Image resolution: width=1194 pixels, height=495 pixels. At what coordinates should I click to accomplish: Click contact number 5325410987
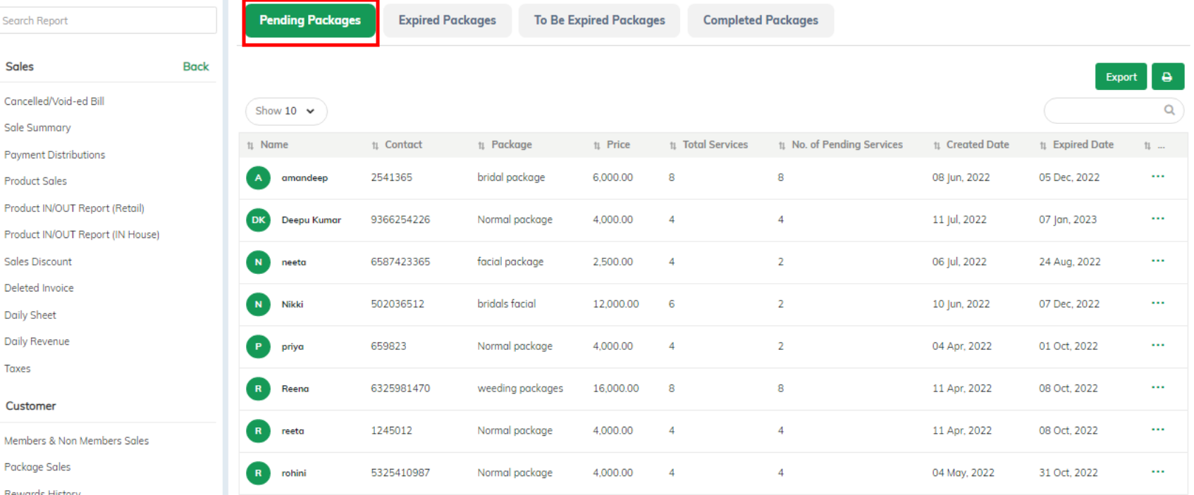(400, 473)
